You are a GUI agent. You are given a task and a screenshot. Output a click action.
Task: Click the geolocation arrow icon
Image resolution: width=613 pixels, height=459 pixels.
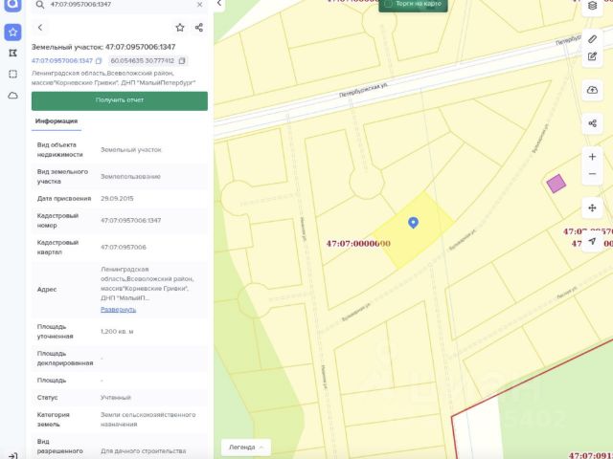click(592, 242)
